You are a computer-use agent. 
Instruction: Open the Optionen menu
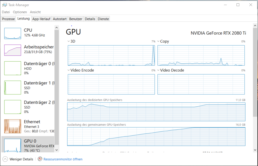tap(20, 12)
